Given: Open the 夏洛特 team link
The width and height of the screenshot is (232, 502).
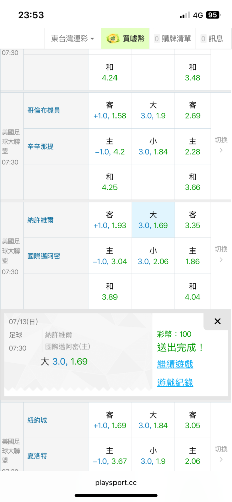Looking at the screenshot, I should 37,456.
